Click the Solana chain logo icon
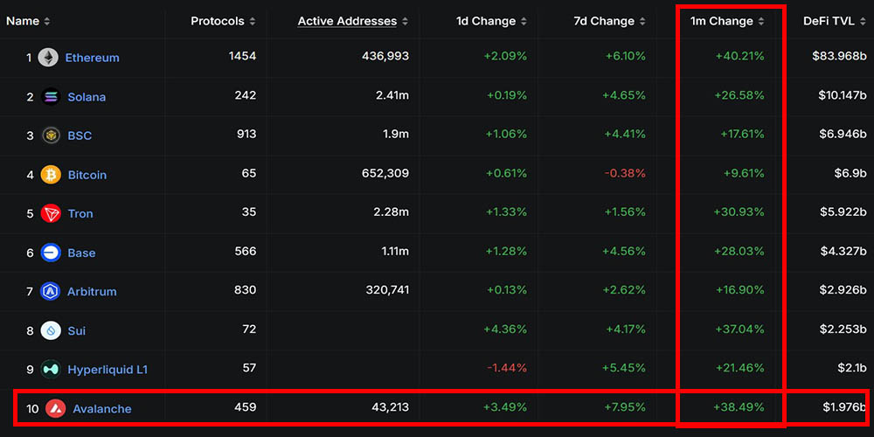The height and width of the screenshot is (437, 874). 51,97
